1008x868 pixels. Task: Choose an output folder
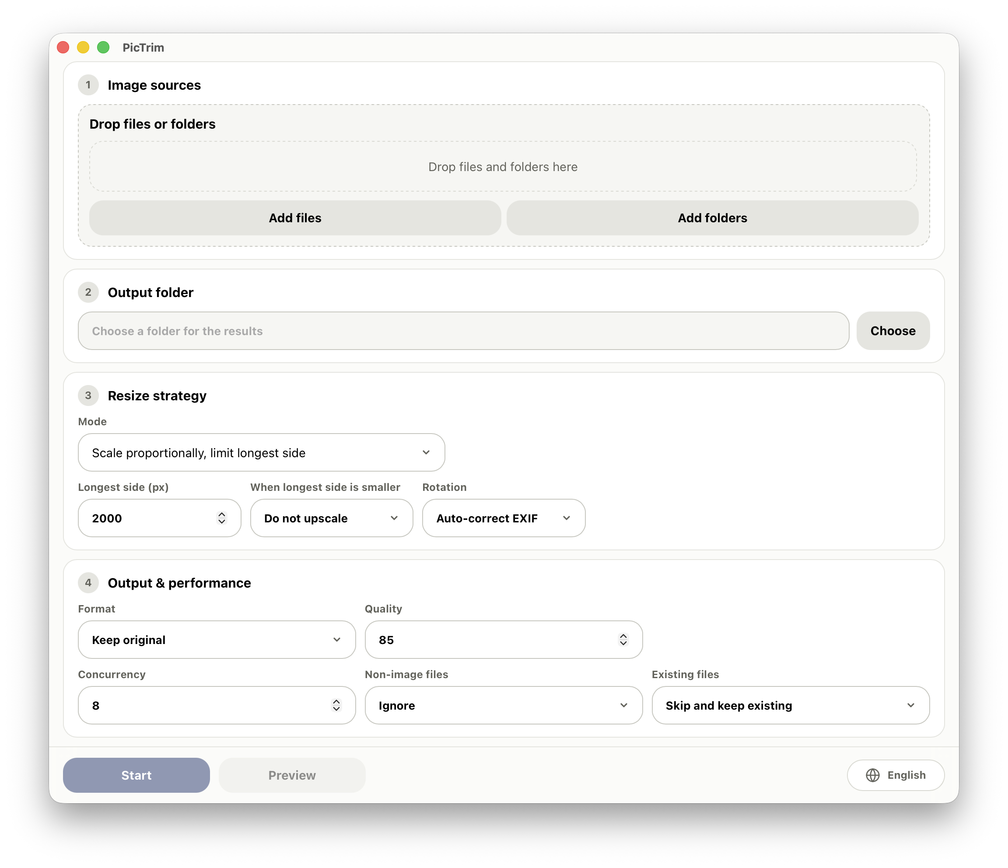(x=892, y=331)
